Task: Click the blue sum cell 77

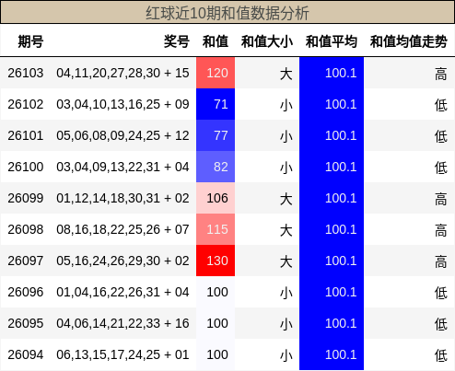Action: 216,135
